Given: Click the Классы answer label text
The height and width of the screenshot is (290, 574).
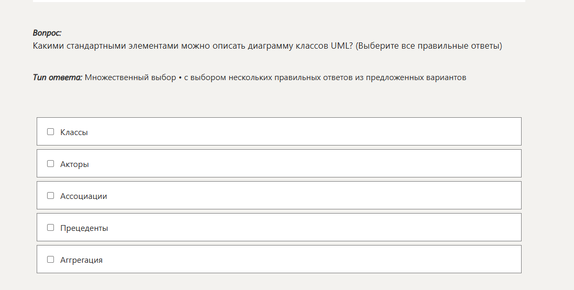Looking at the screenshot, I should (74, 132).
